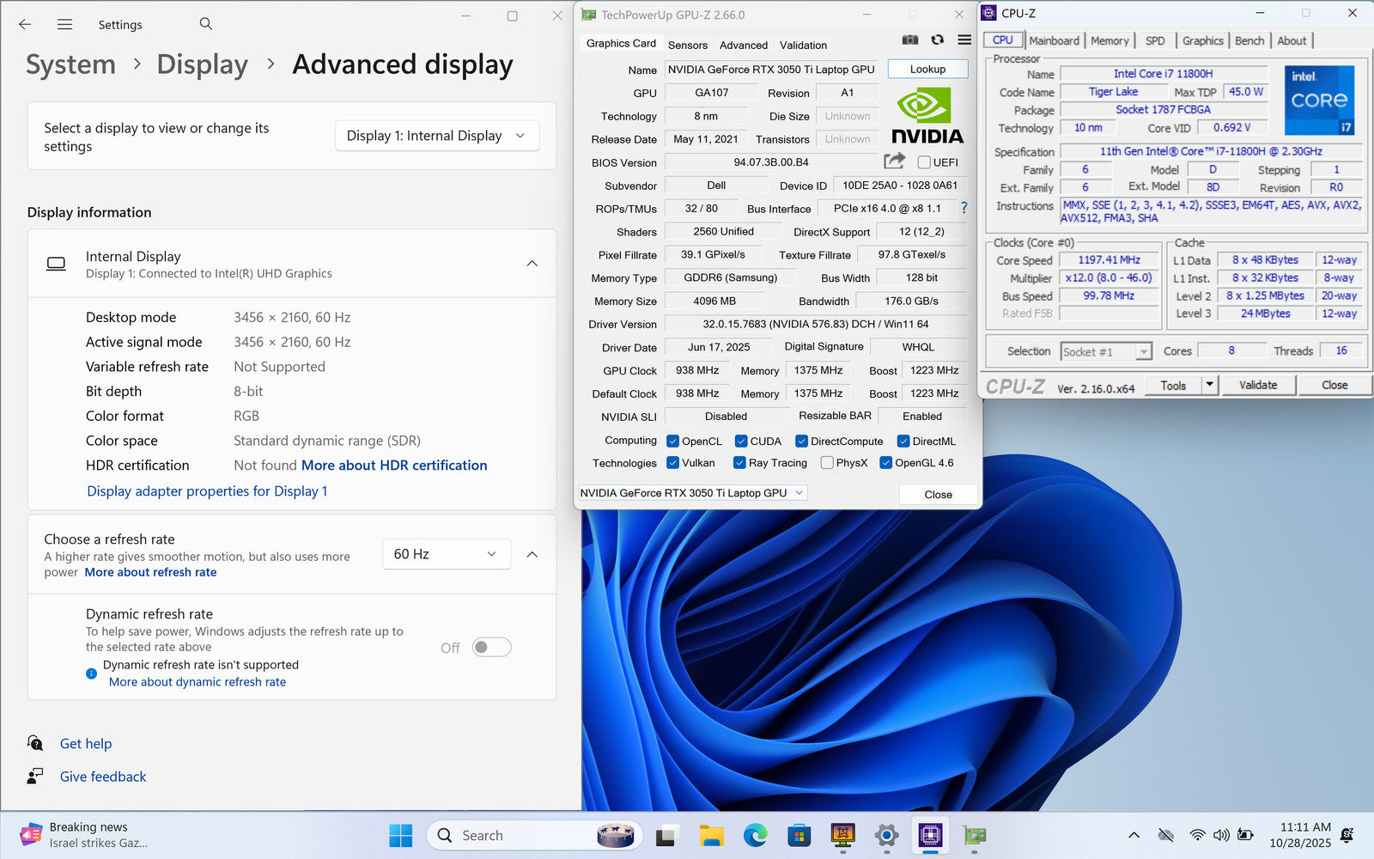Screen dimensions: 1374x859
Task: Click the BIOS export share icon
Action: [894, 161]
